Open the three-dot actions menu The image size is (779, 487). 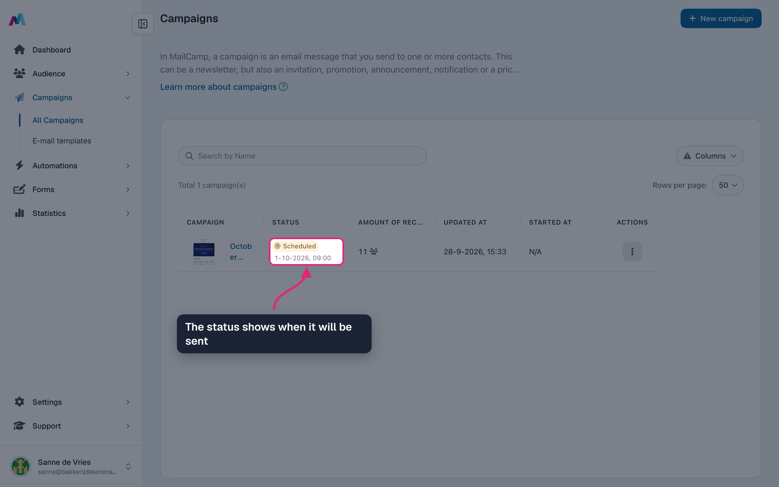[632, 252]
